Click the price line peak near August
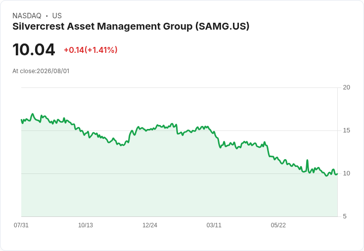The image size is (364, 251). [x=33, y=114]
